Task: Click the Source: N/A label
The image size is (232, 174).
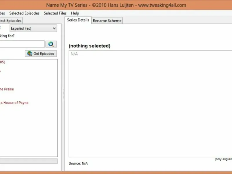Action: click(x=78, y=163)
